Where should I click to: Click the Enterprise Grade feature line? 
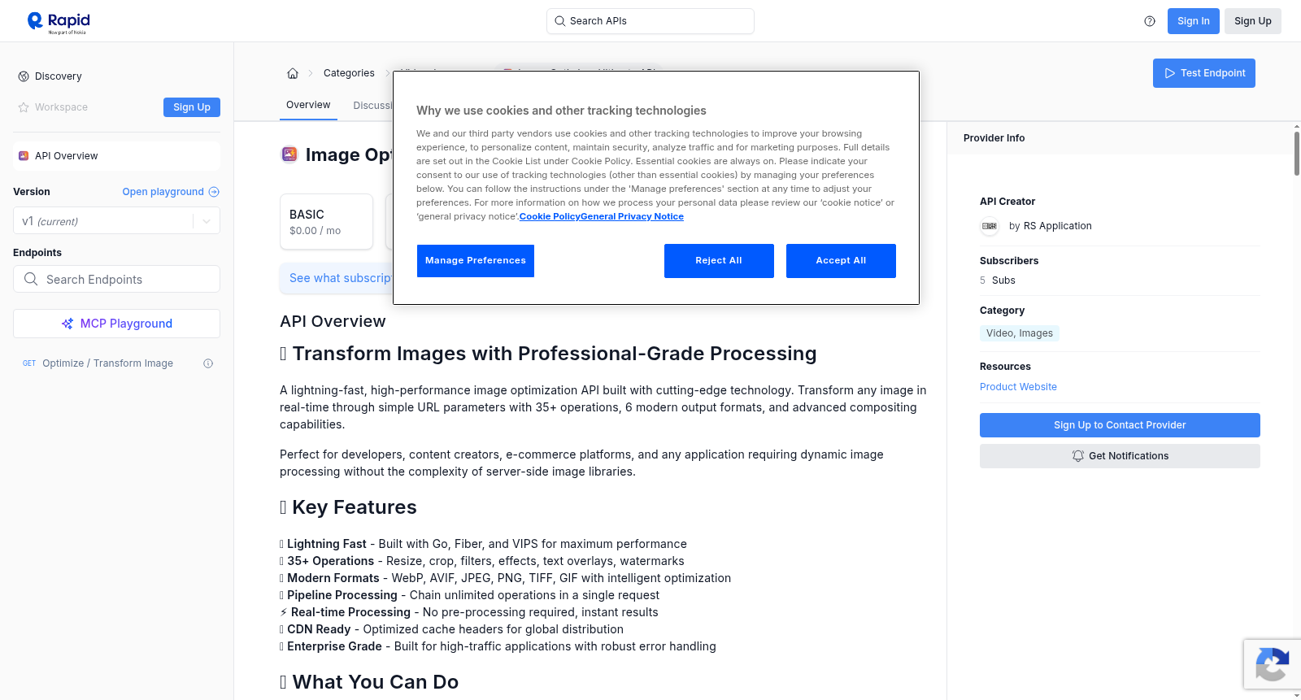coord(498,646)
